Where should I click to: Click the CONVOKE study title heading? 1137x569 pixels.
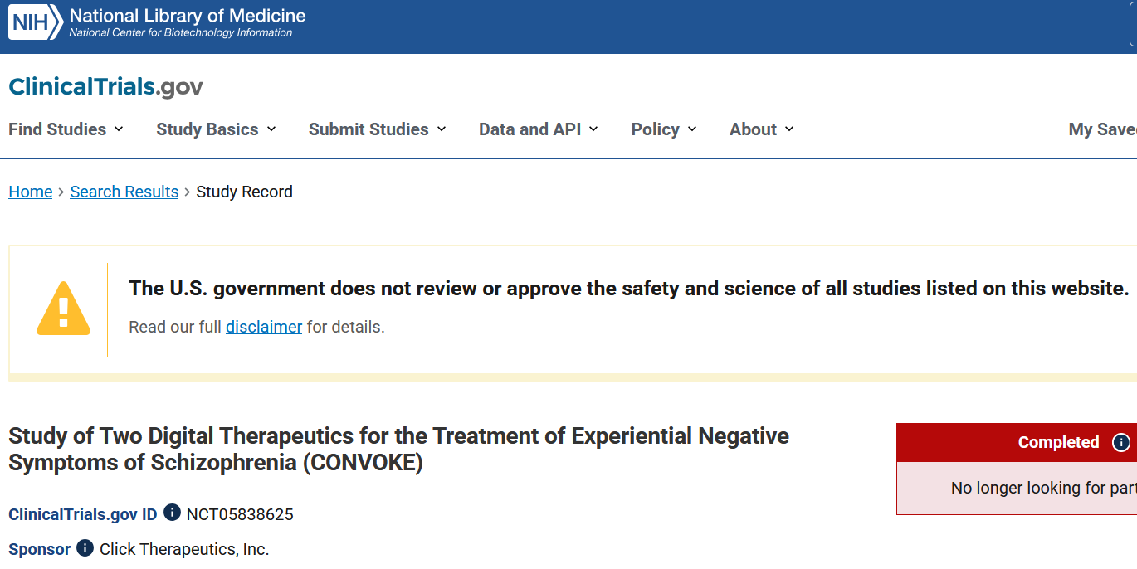(398, 449)
